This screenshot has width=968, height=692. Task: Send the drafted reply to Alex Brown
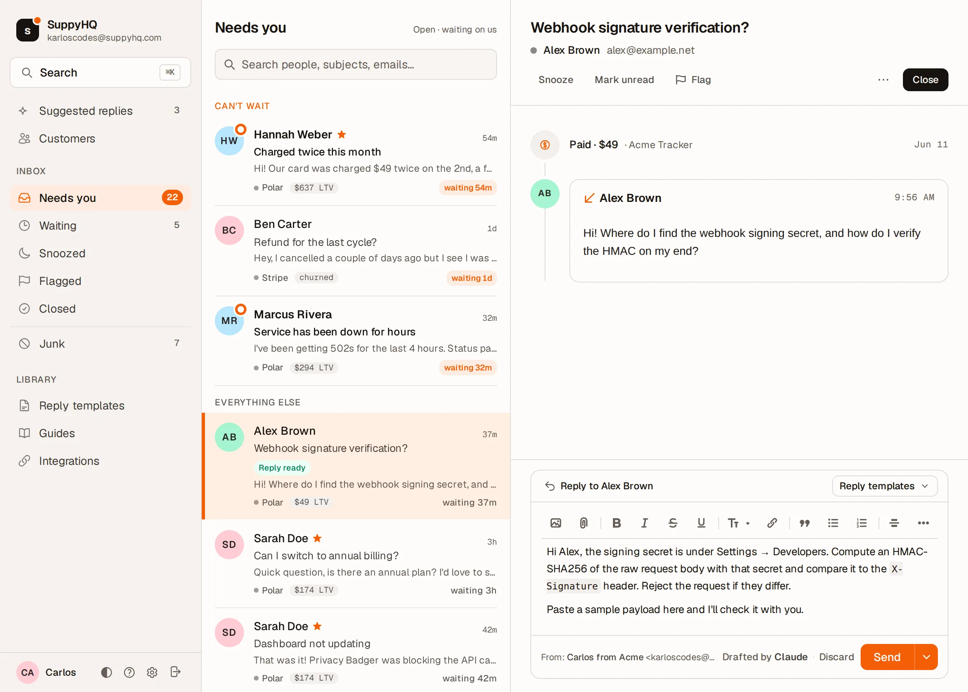pyautogui.click(x=887, y=657)
